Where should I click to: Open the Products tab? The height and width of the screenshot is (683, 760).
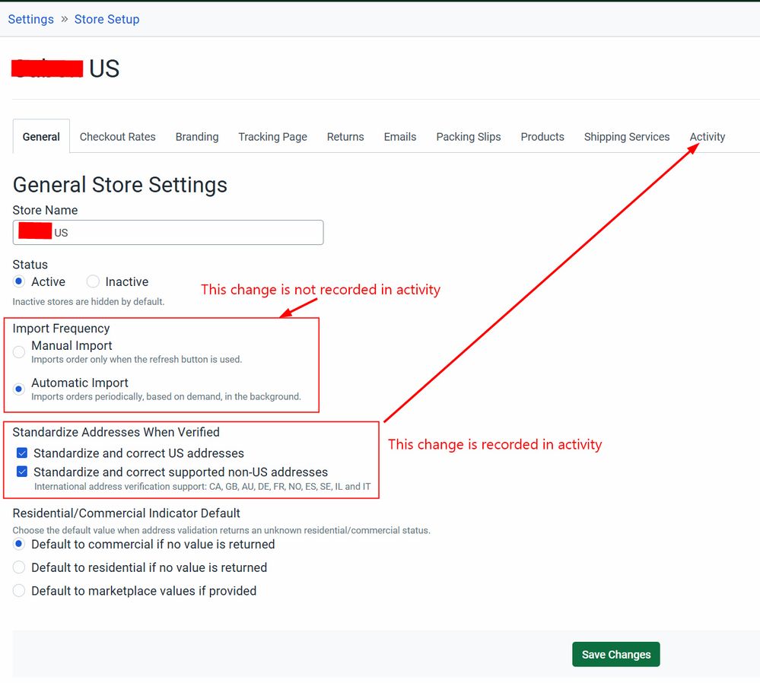542,137
